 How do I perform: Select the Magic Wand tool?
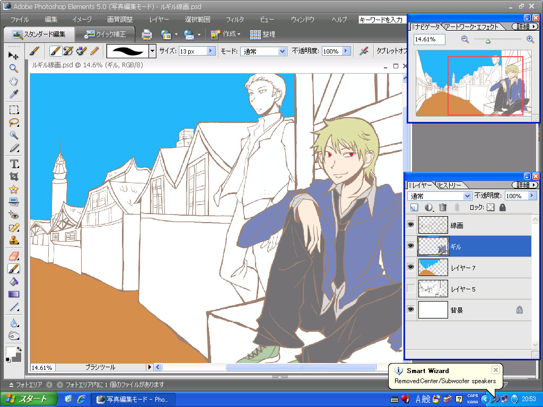tap(13, 135)
